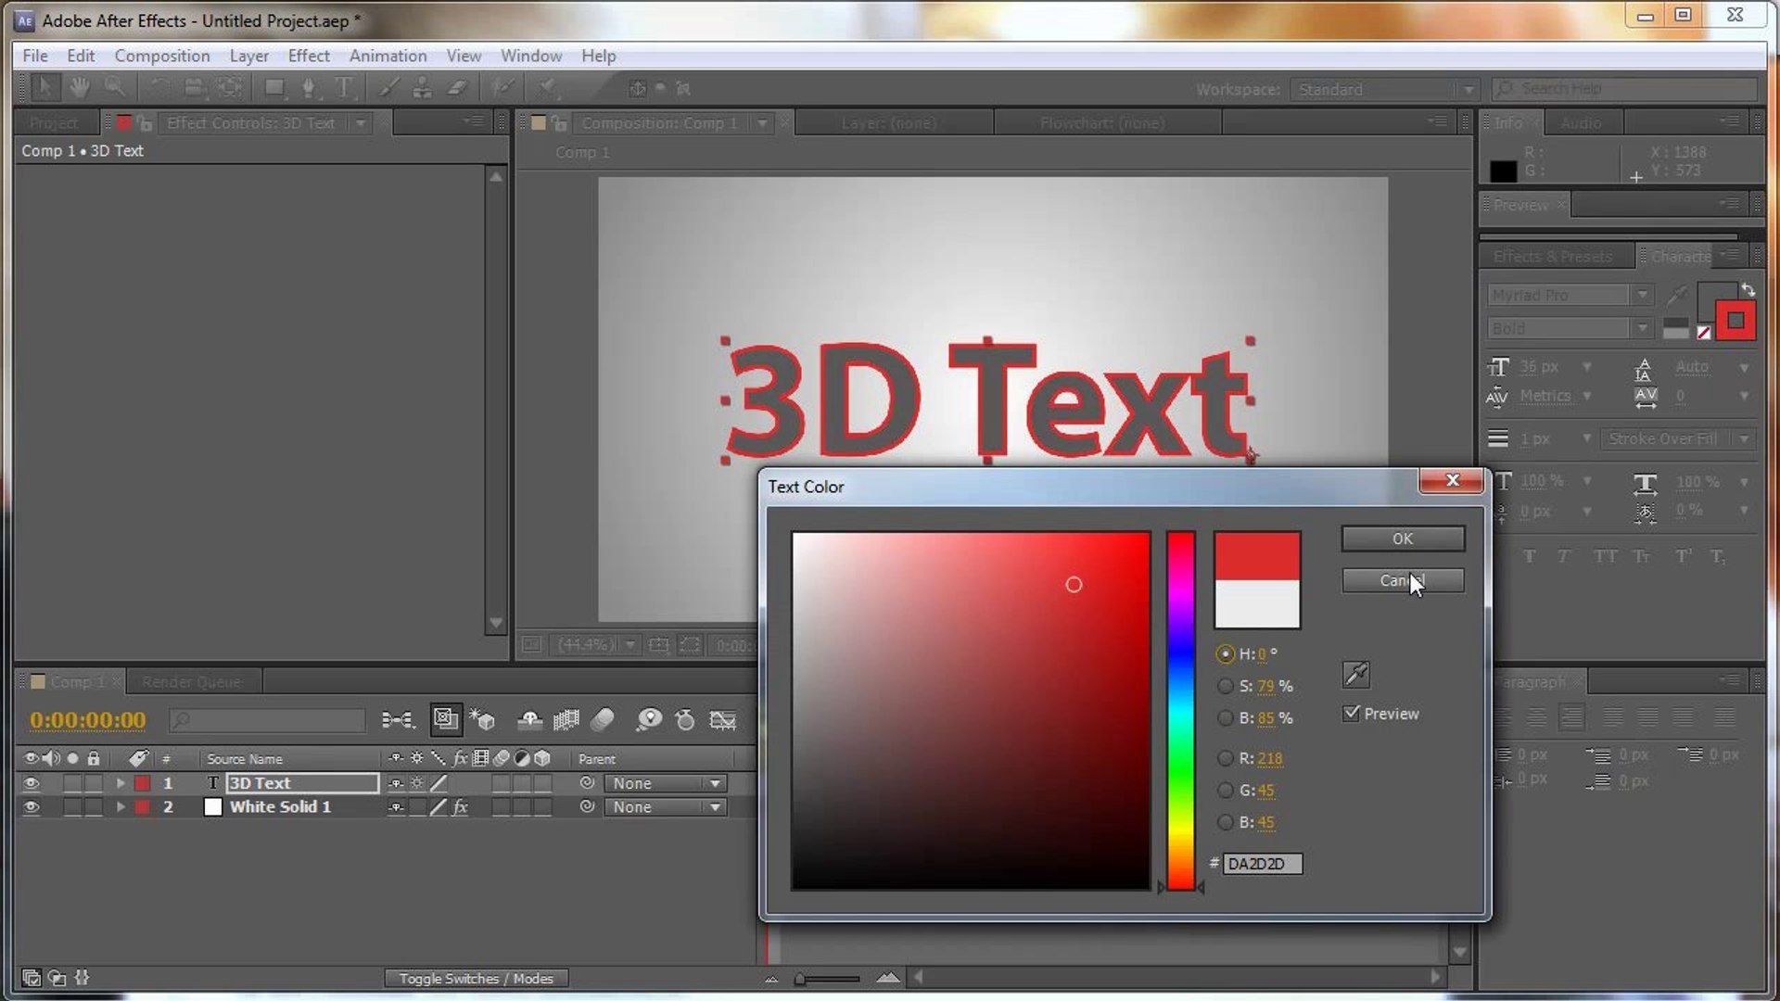Screen dimensions: 1780x1001
Task: Click the Motion Blur enable icon in timeline
Action: coord(603,719)
